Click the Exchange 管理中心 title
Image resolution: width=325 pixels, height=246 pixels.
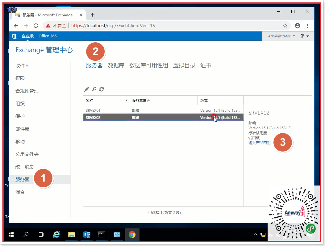tap(44, 50)
